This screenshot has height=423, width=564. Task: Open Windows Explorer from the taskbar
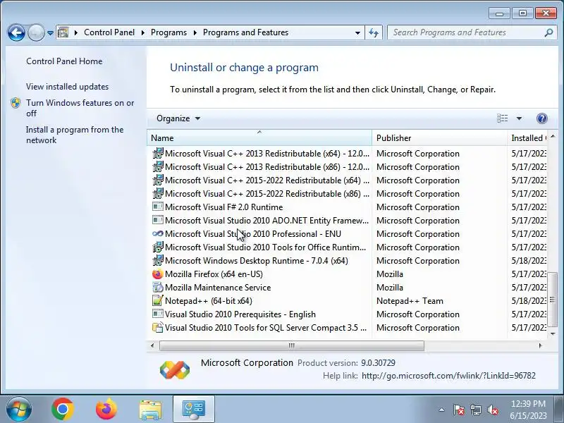click(150, 410)
